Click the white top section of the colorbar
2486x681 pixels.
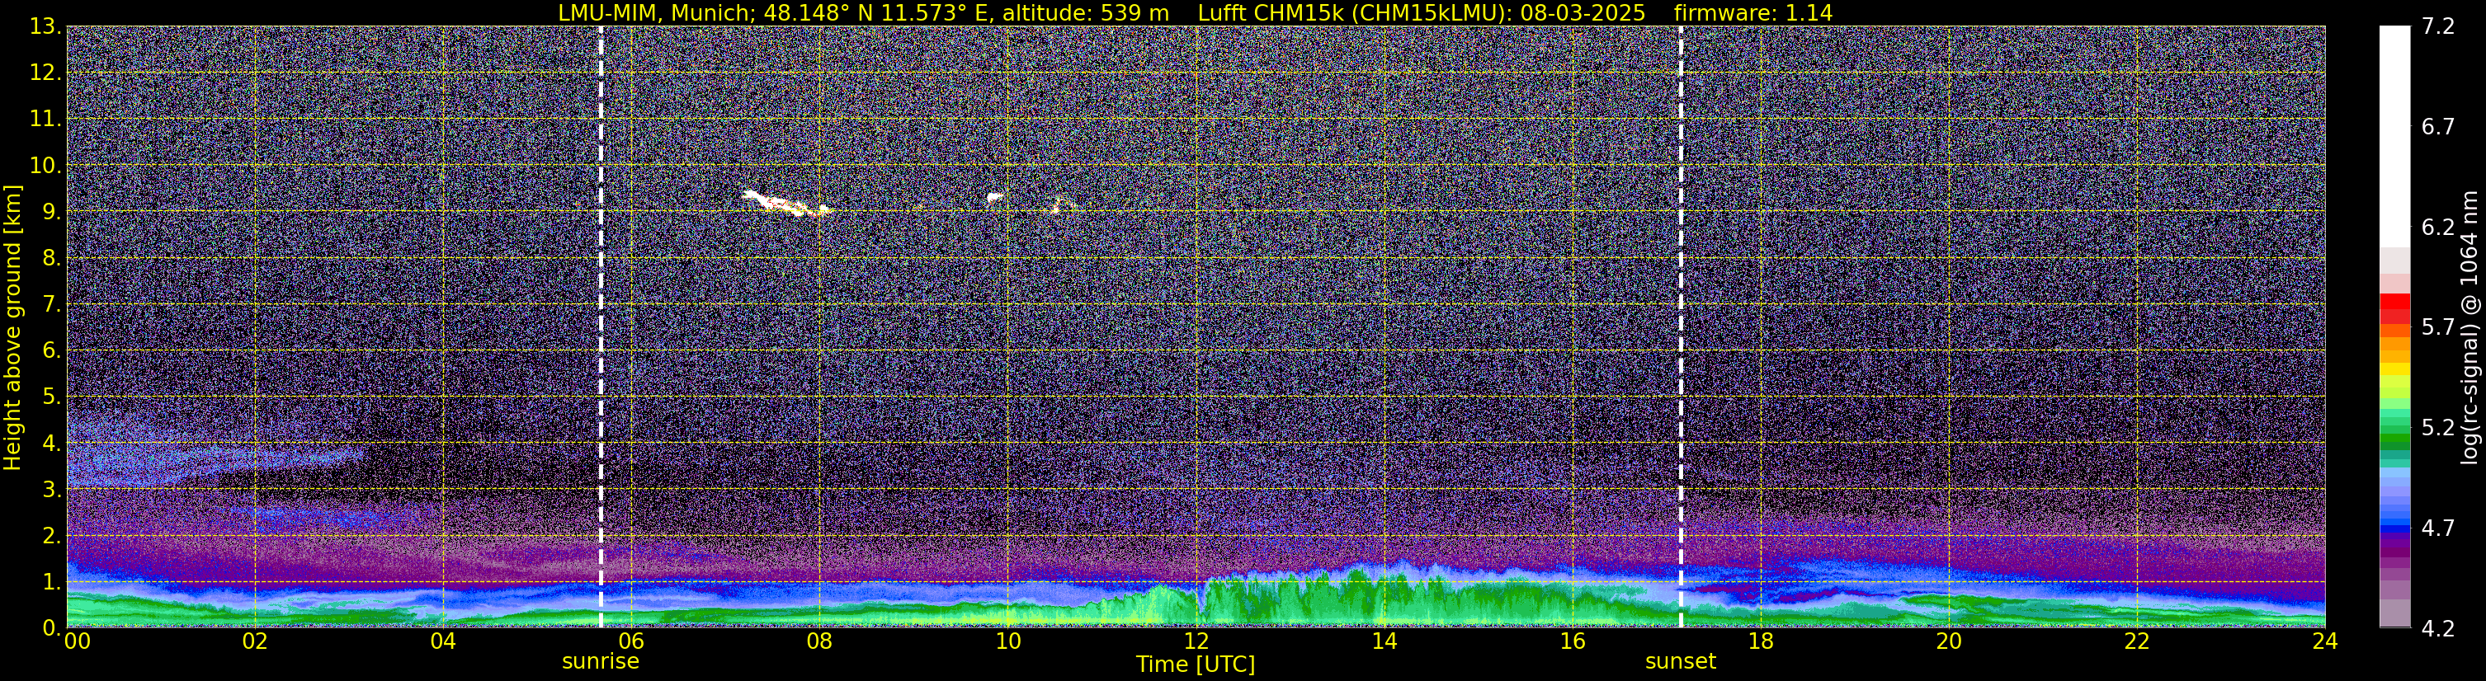[2394, 136]
